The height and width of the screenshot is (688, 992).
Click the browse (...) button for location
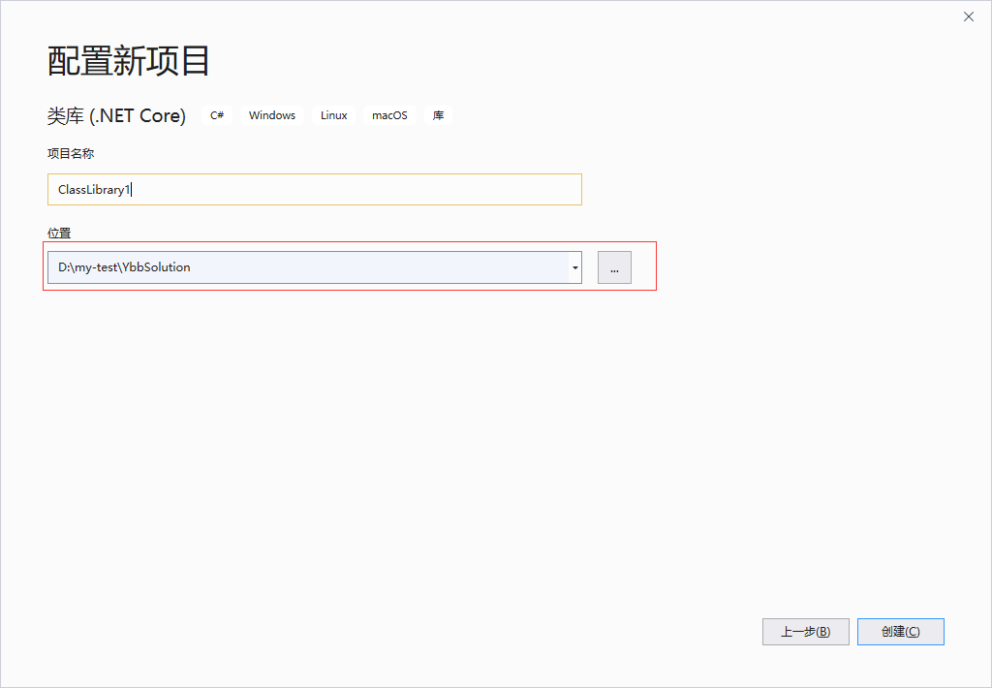[x=614, y=267]
